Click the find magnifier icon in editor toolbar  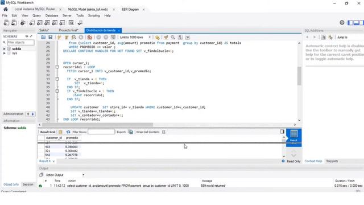173,37
